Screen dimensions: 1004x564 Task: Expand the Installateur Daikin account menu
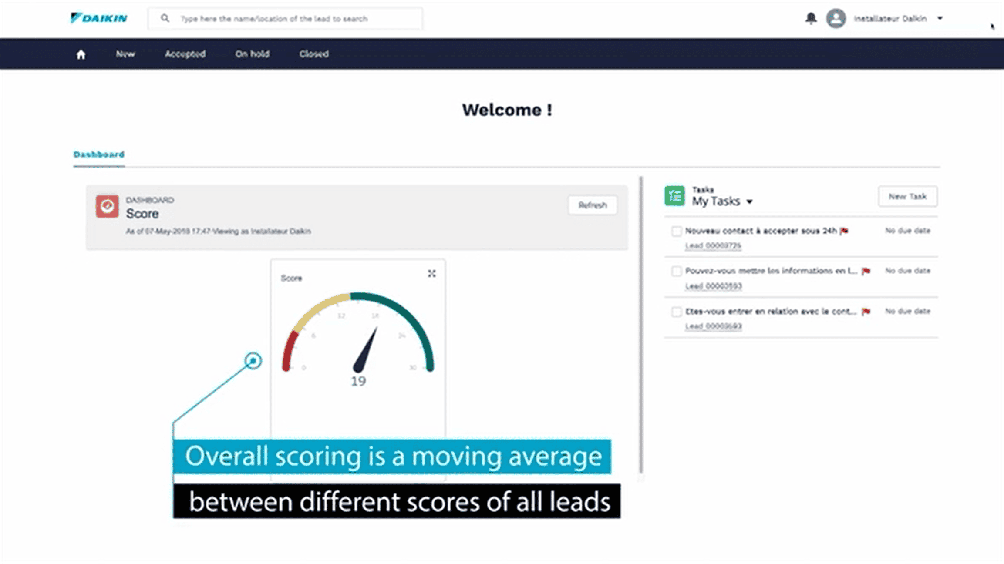pyautogui.click(x=940, y=18)
